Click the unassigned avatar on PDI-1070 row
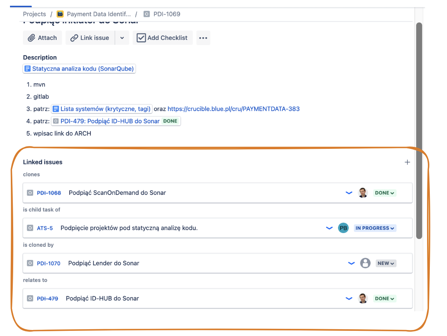The height and width of the screenshot is (336, 447). (365, 263)
